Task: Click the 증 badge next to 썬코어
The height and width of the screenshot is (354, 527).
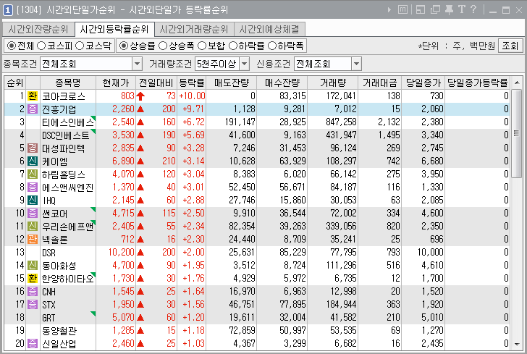Action: click(33, 213)
